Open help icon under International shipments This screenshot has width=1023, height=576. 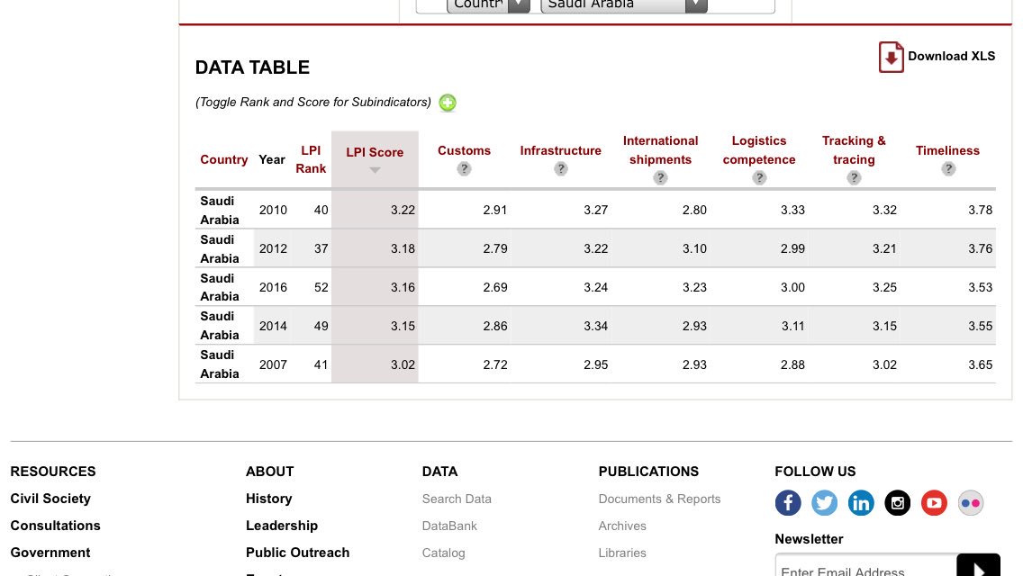tap(660, 177)
